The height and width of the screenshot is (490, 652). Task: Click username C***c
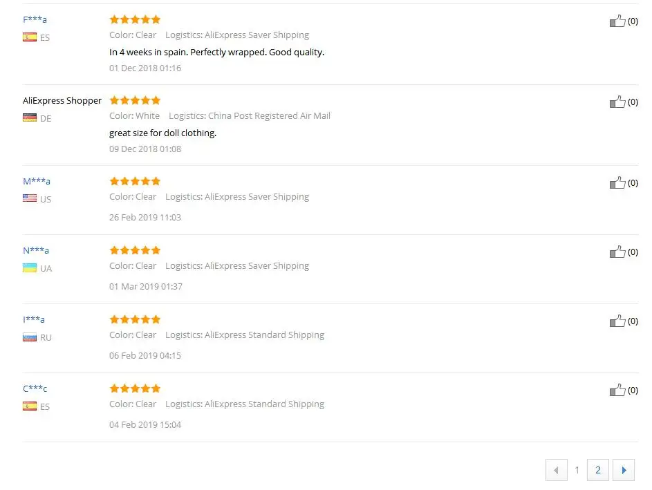pos(35,388)
